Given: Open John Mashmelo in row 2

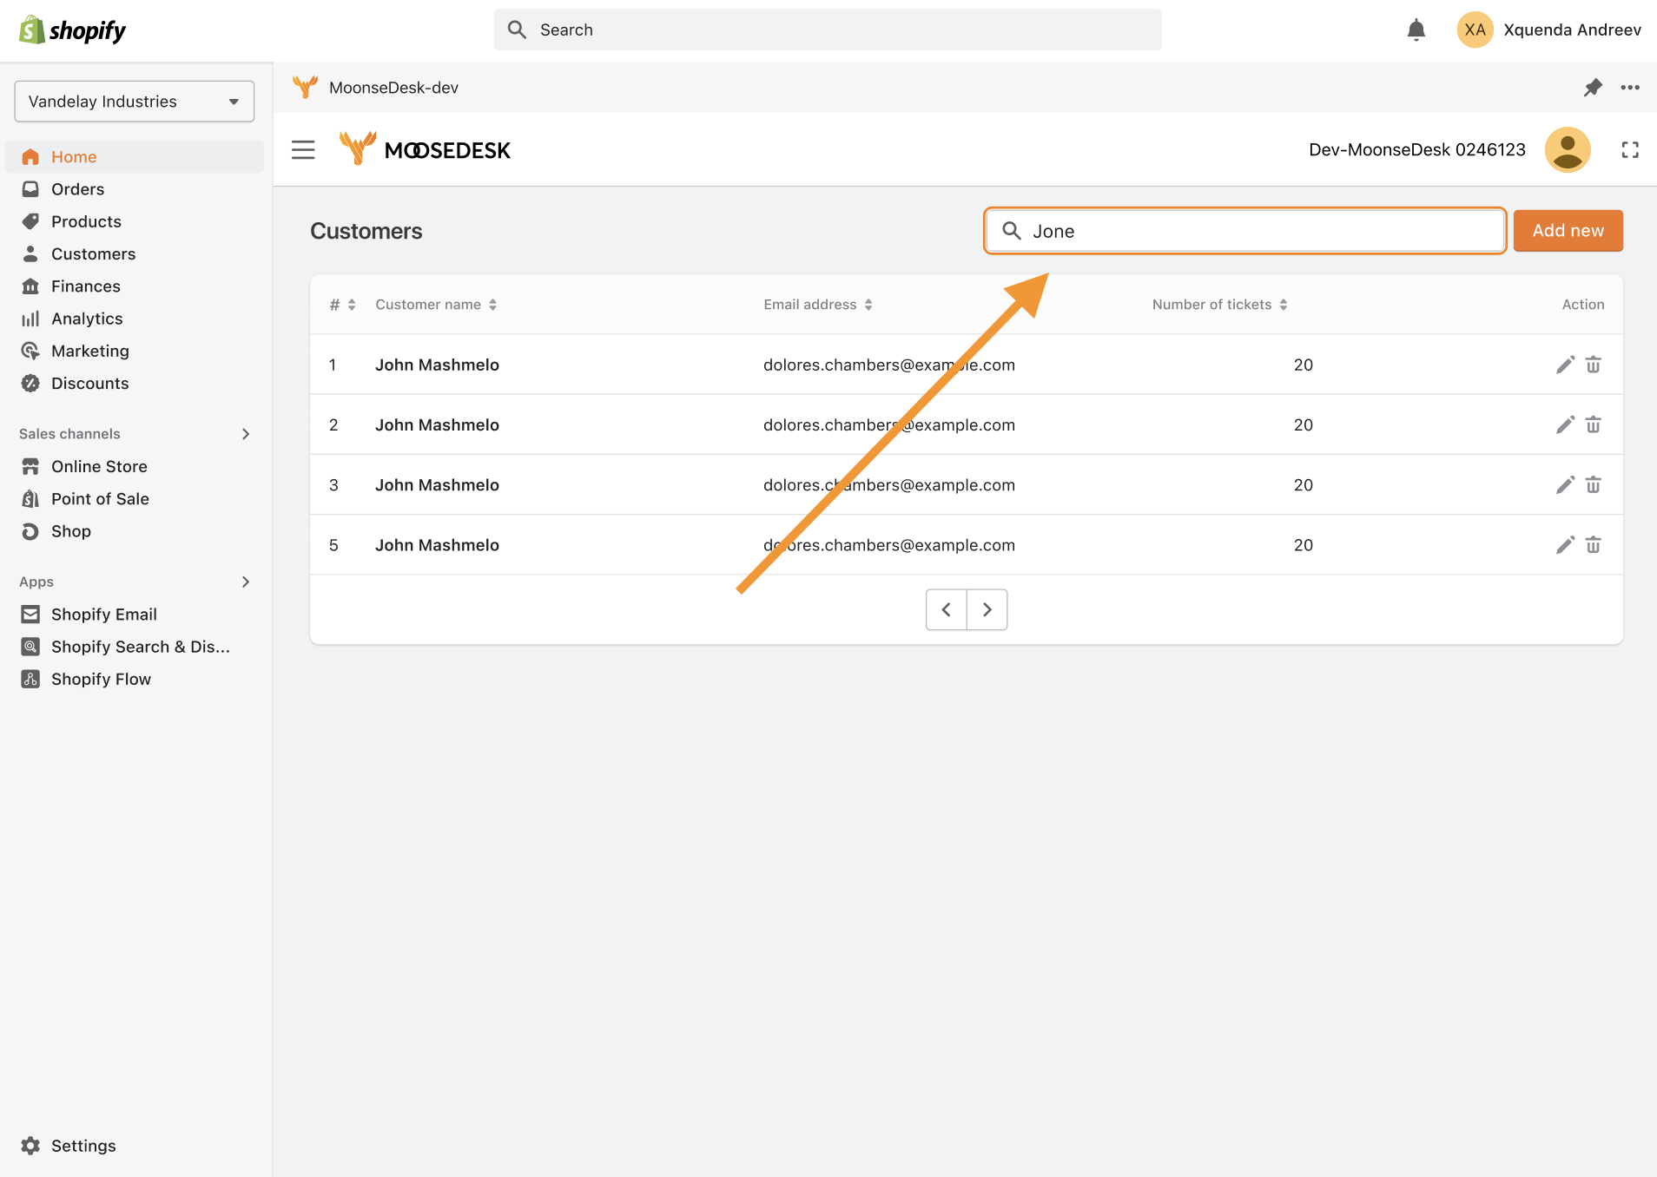Looking at the screenshot, I should [x=437, y=425].
